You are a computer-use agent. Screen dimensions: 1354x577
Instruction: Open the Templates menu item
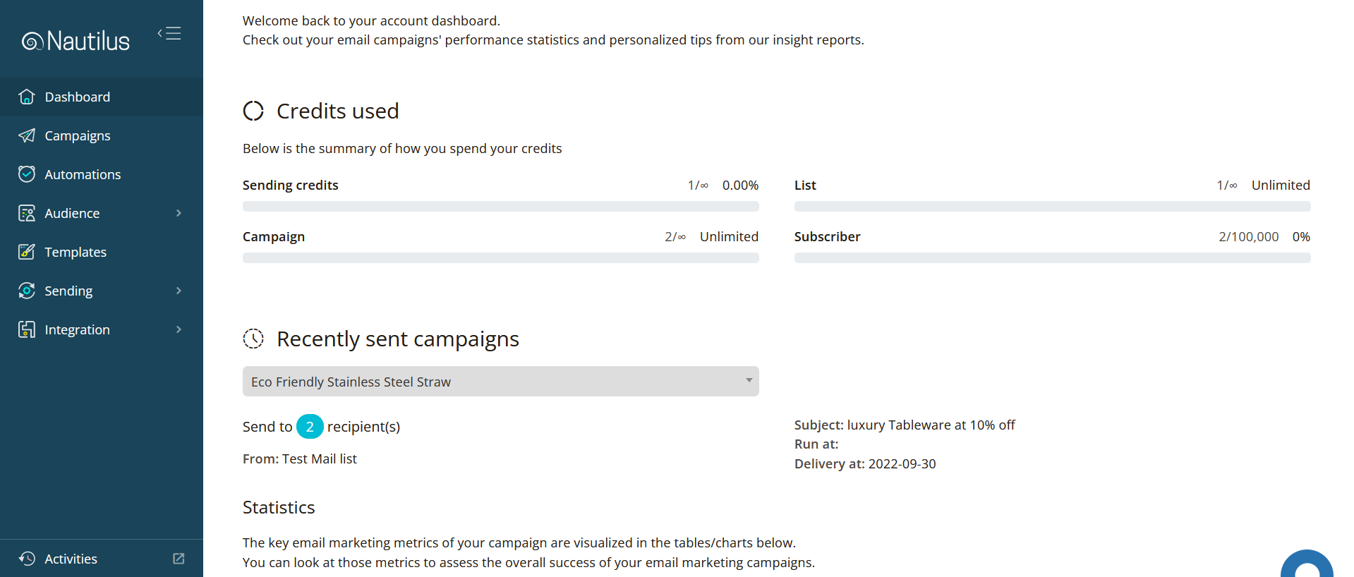75,252
